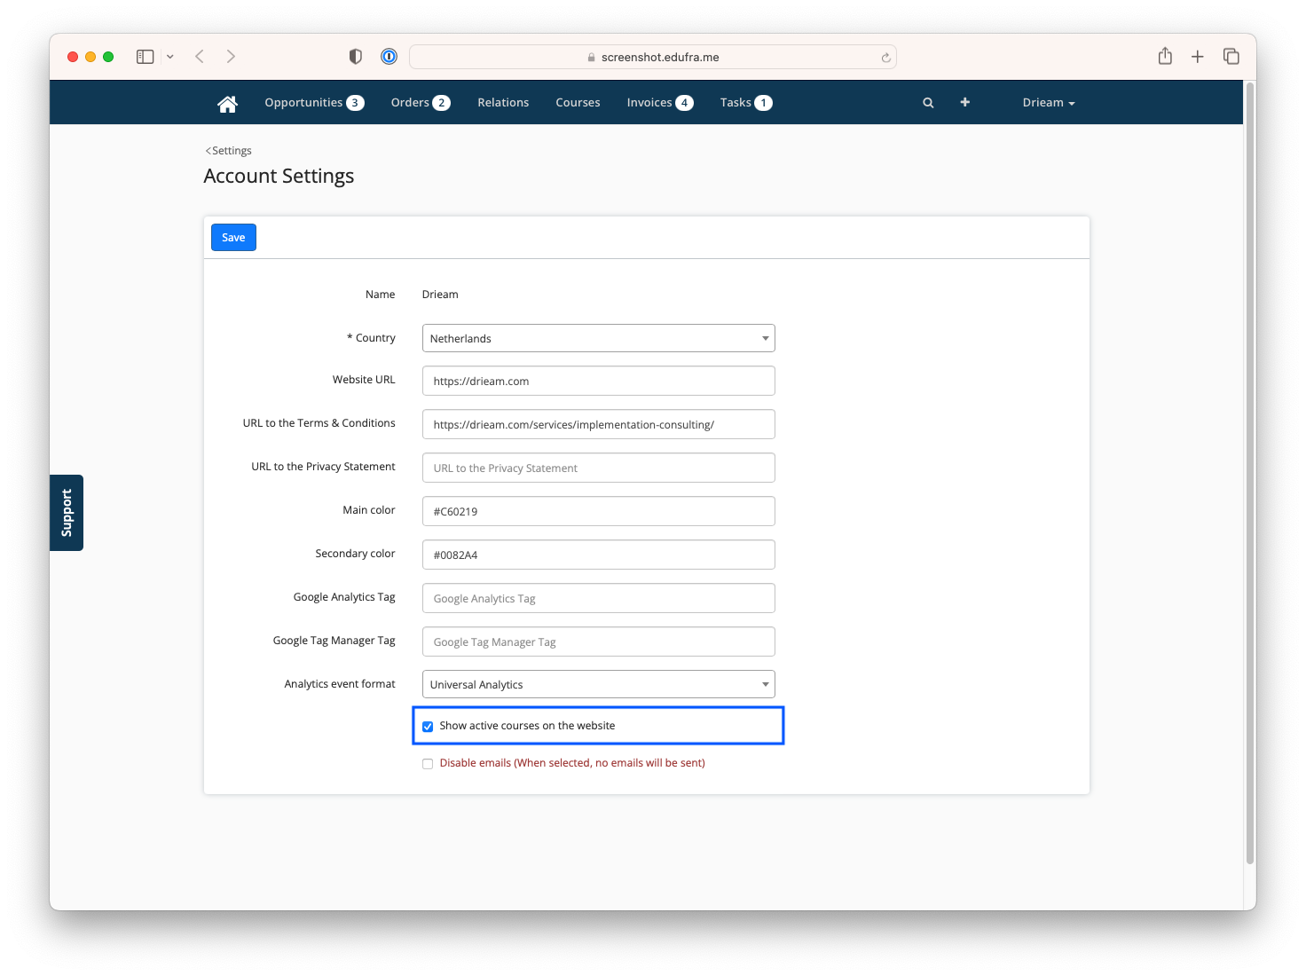Screen dimensions: 1306x976
Task: Show the tab overview icon
Action: pyautogui.click(x=1231, y=56)
